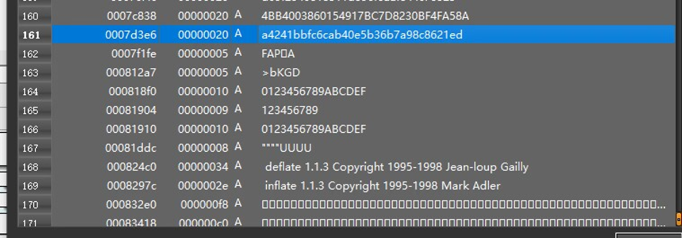The image size is (682, 238).
Task: Select the >bKGD string entry
Action: click(x=281, y=73)
